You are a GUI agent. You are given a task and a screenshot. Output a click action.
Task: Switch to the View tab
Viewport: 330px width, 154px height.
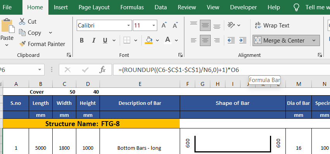[x=213, y=7]
